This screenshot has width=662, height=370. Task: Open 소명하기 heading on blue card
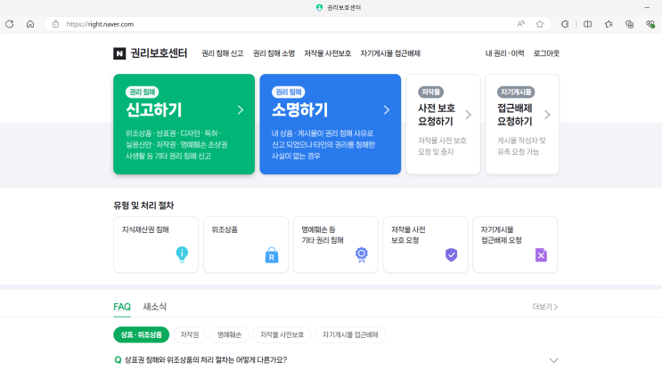click(x=299, y=110)
